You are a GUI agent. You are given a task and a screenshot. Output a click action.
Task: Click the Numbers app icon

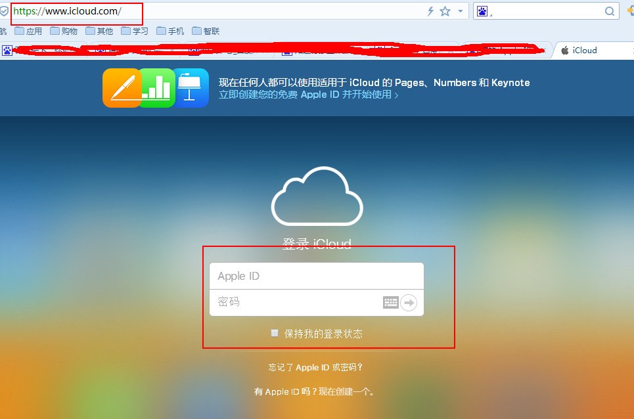point(157,88)
